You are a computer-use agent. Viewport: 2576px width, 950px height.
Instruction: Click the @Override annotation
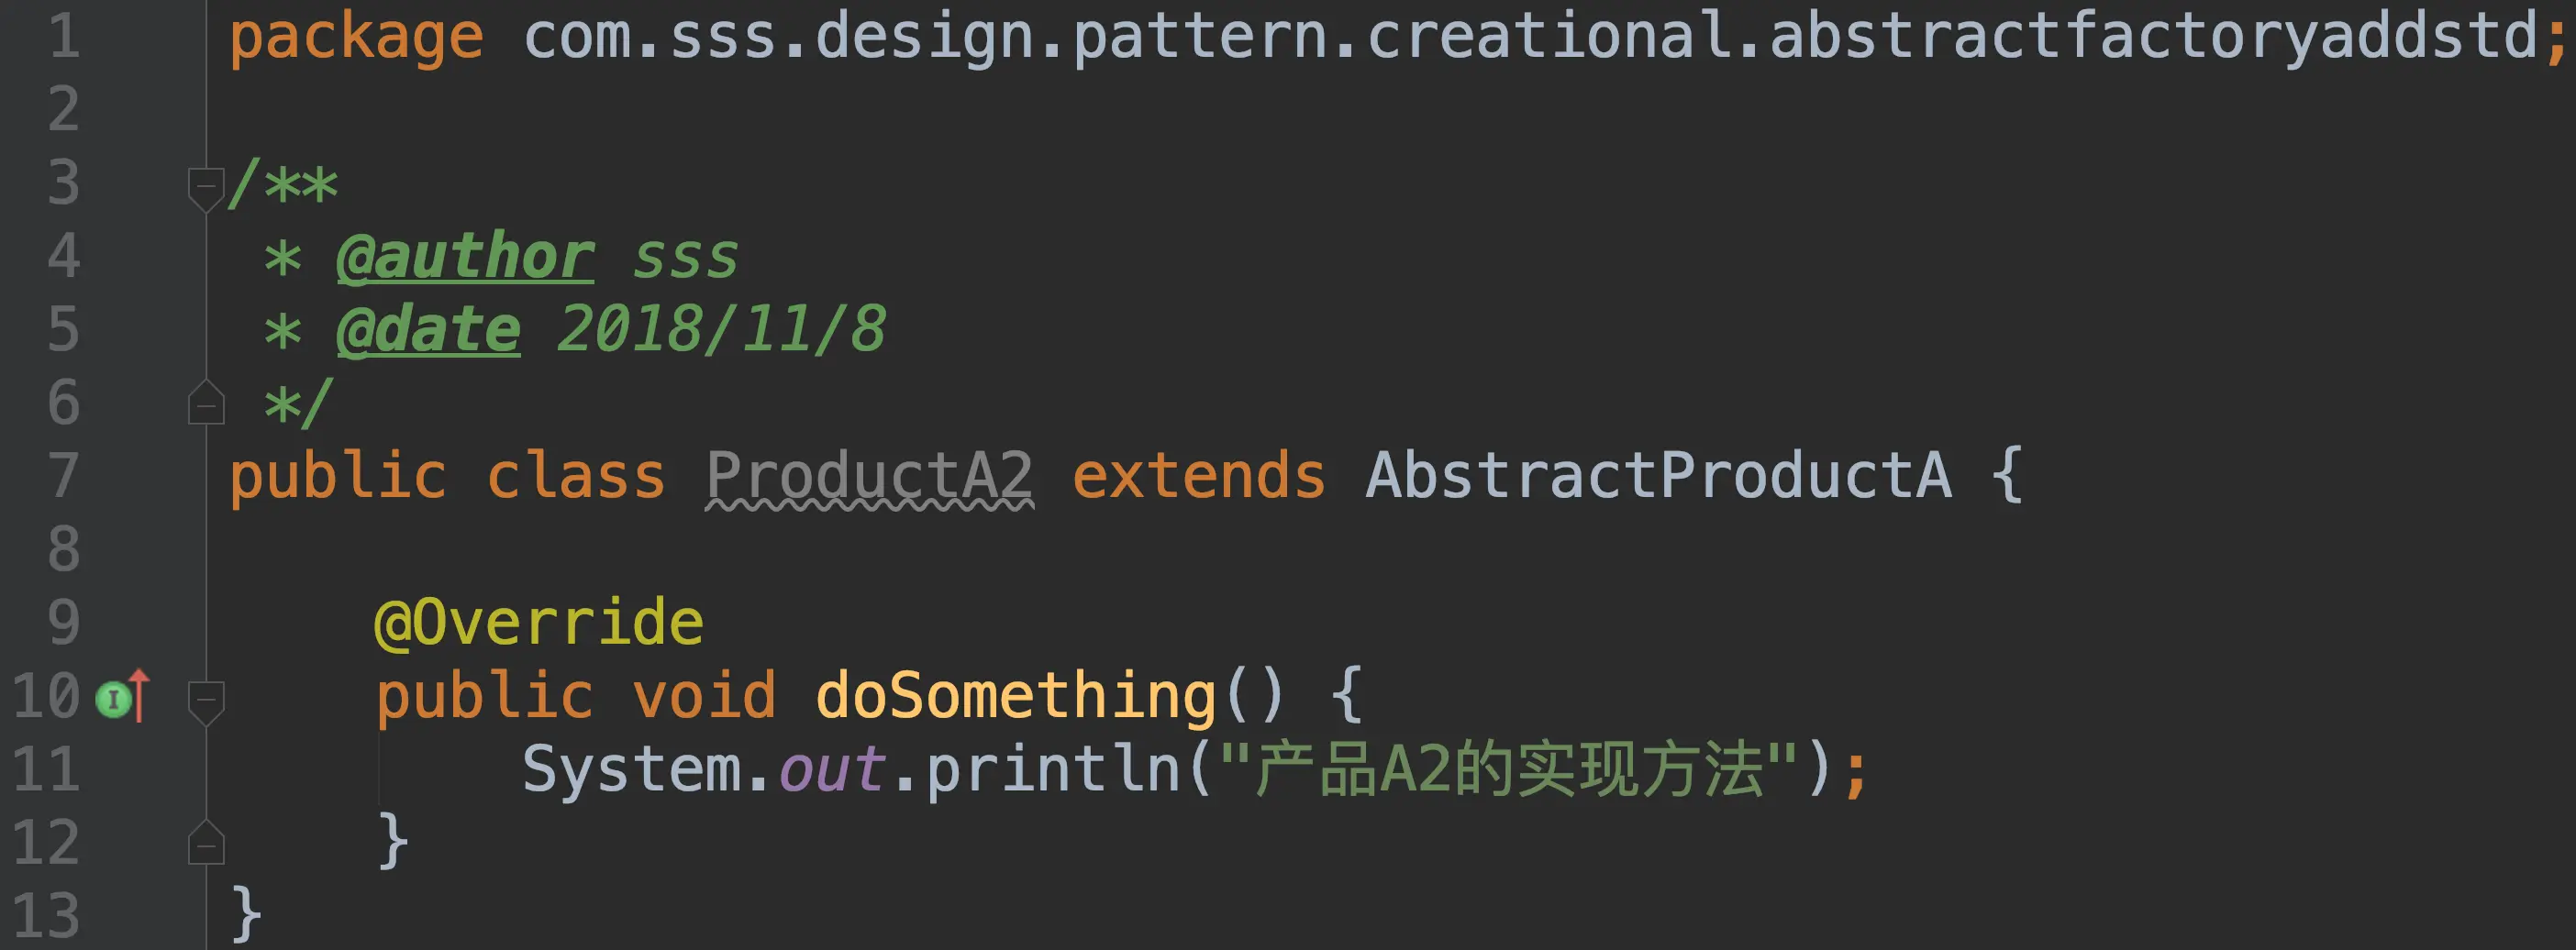tap(539, 623)
